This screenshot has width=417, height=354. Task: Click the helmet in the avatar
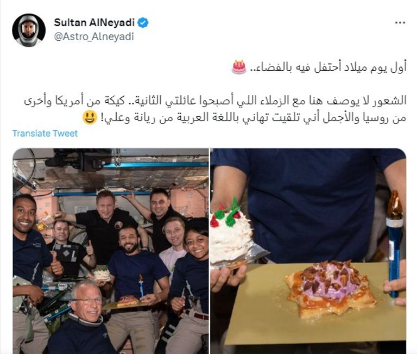coord(29,29)
